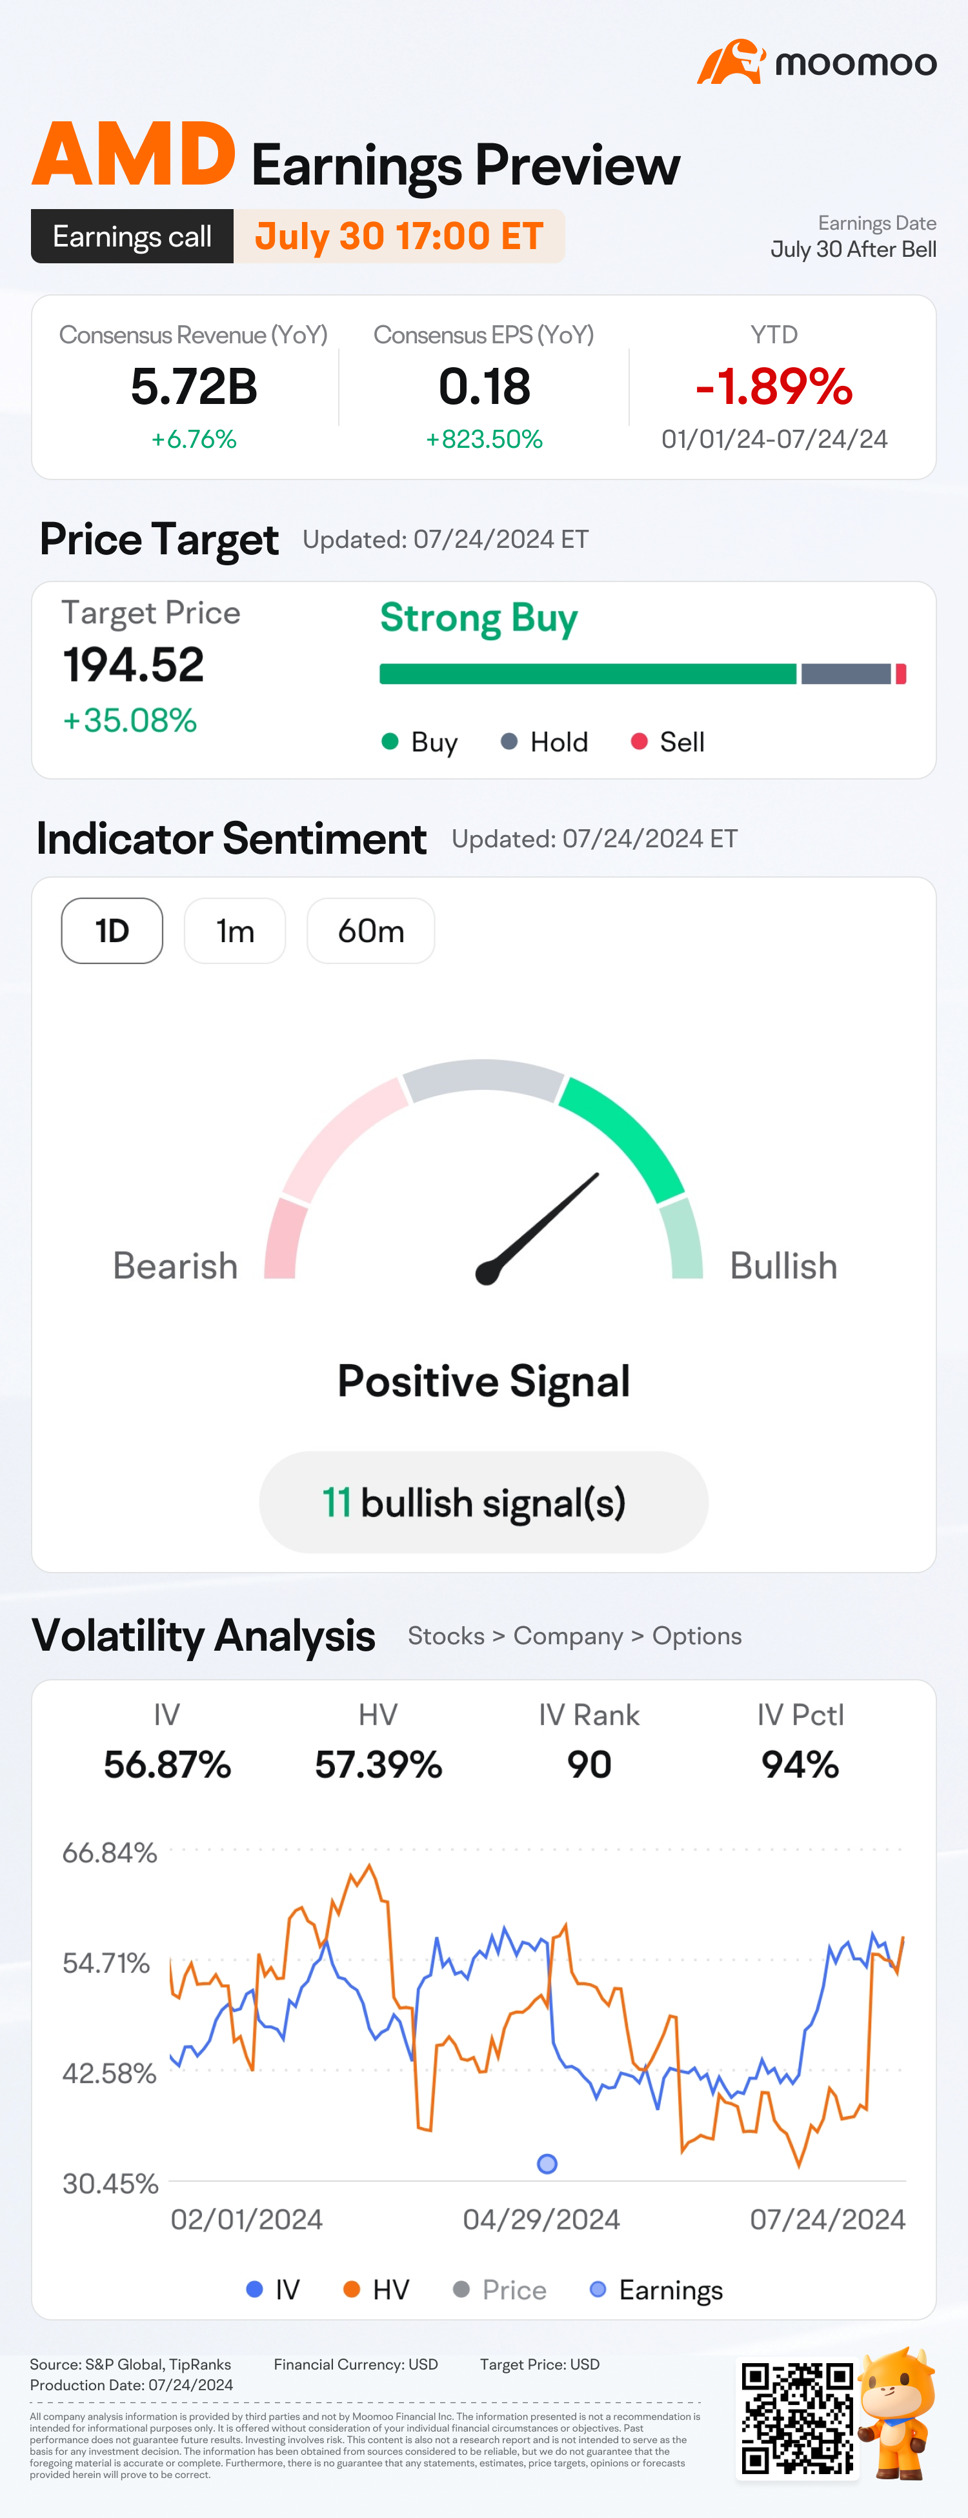Select the 1m timeframe tab
This screenshot has width=968, height=2518.
coord(235,931)
